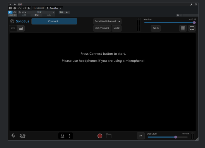
Task: Click the preset document icon
Action: click(x=20, y=12)
